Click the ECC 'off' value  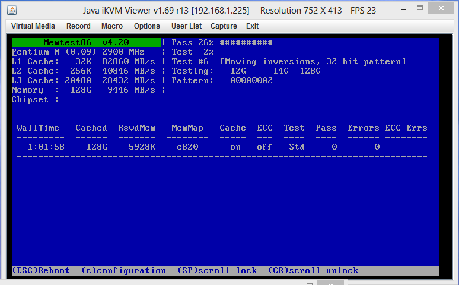(x=264, y=147)
